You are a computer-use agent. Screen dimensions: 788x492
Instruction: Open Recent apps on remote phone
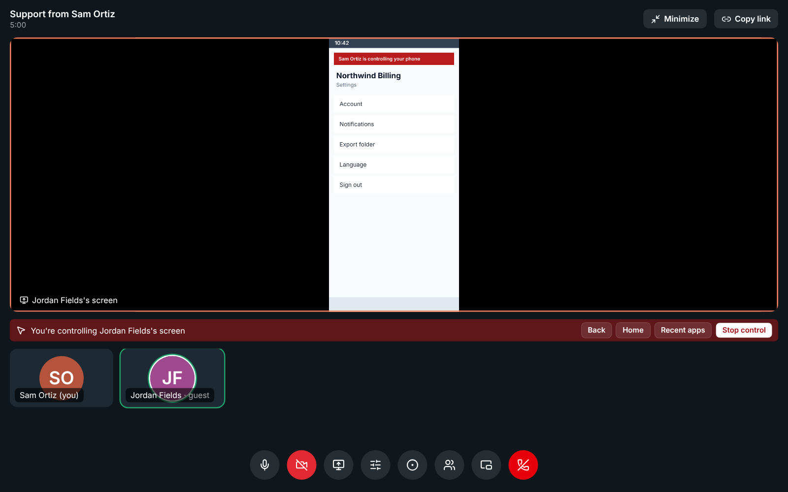(x=683, y=330)
